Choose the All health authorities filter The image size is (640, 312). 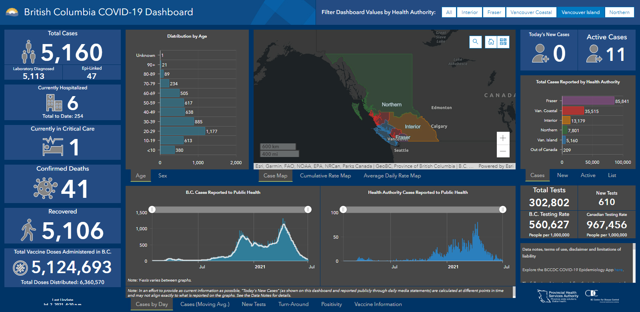449,12
